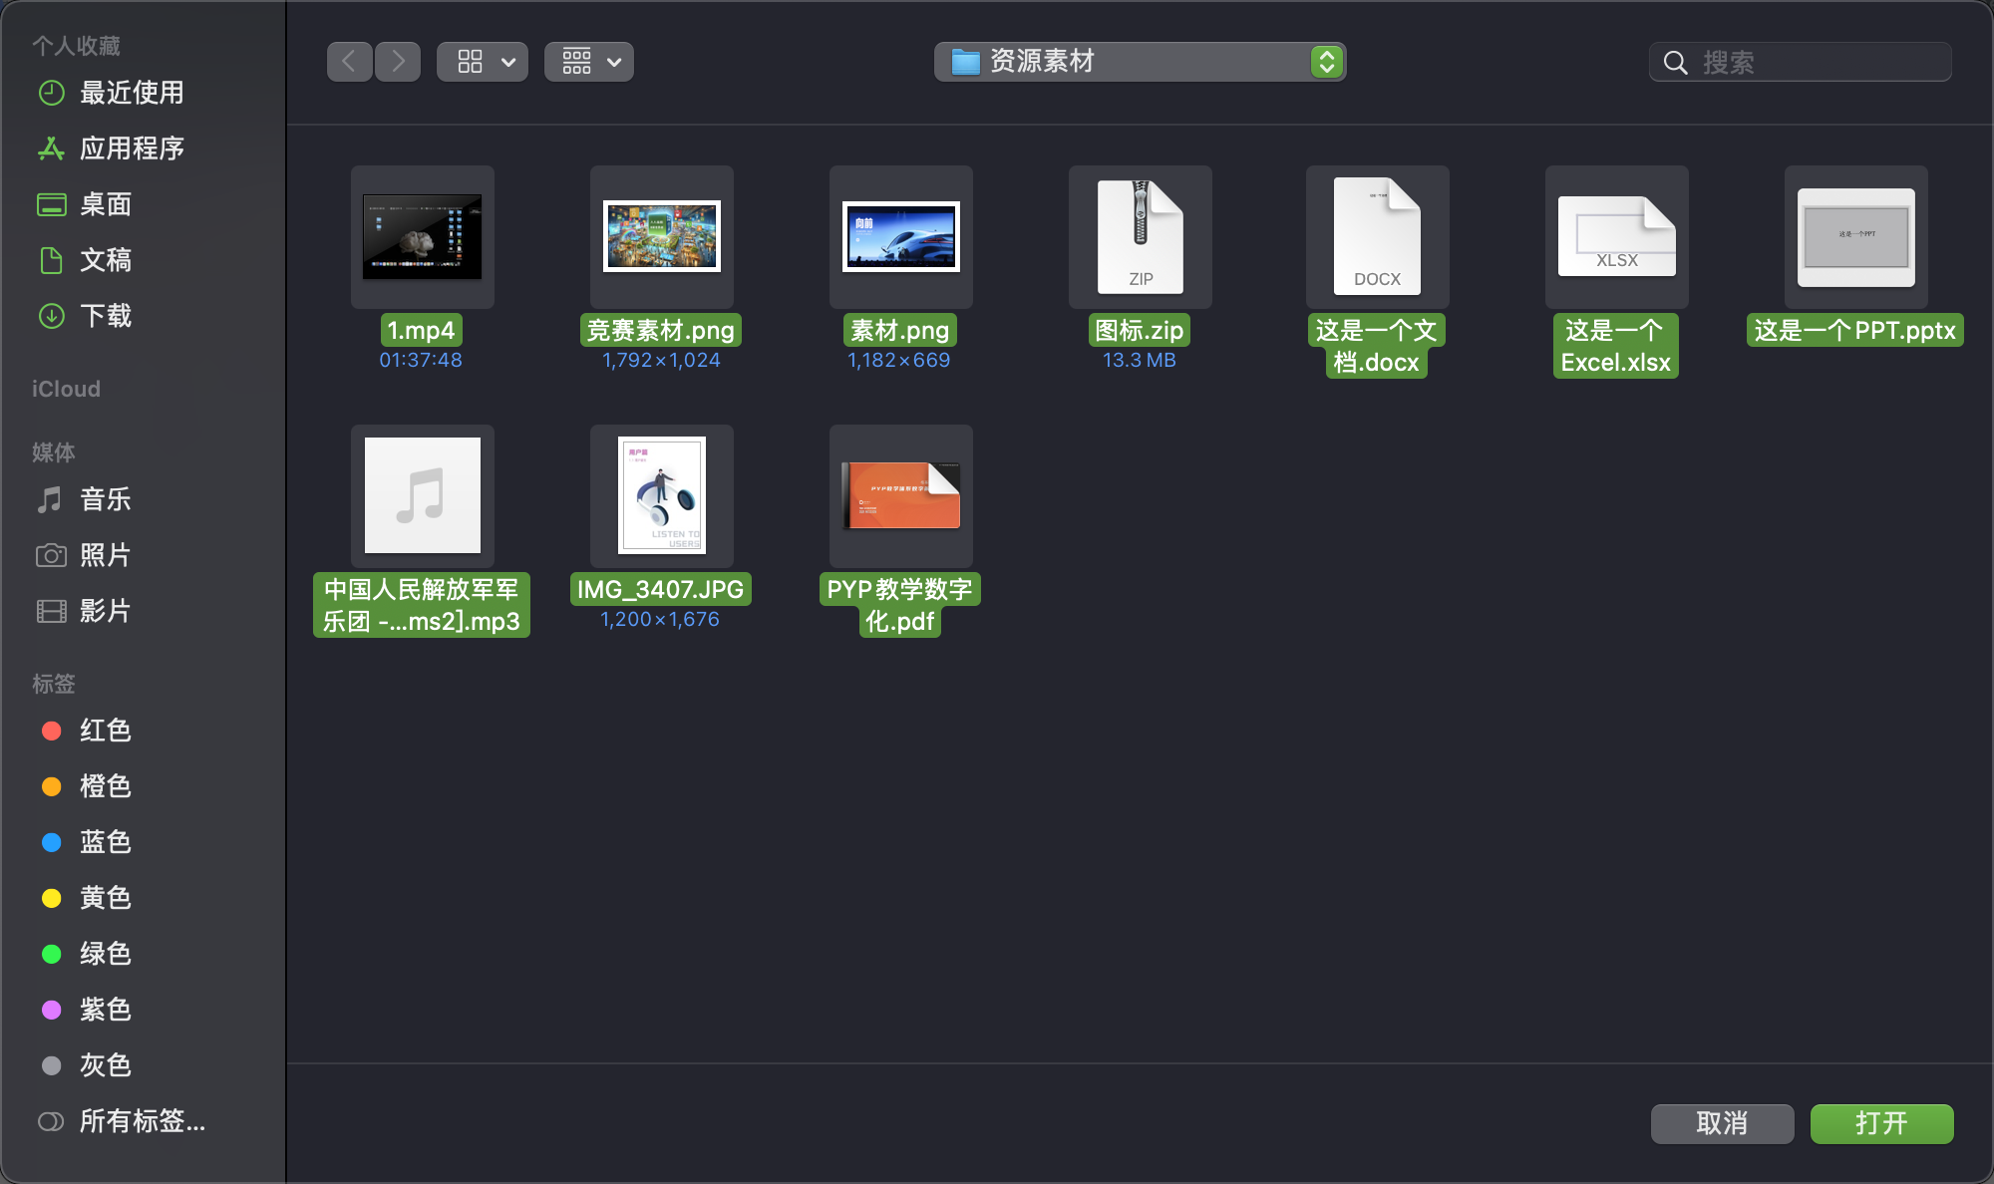Viewport: 1994px width, 1184px height.
Task: Click the 这是一个Excel.xlsx name label
Action: 1616,346
